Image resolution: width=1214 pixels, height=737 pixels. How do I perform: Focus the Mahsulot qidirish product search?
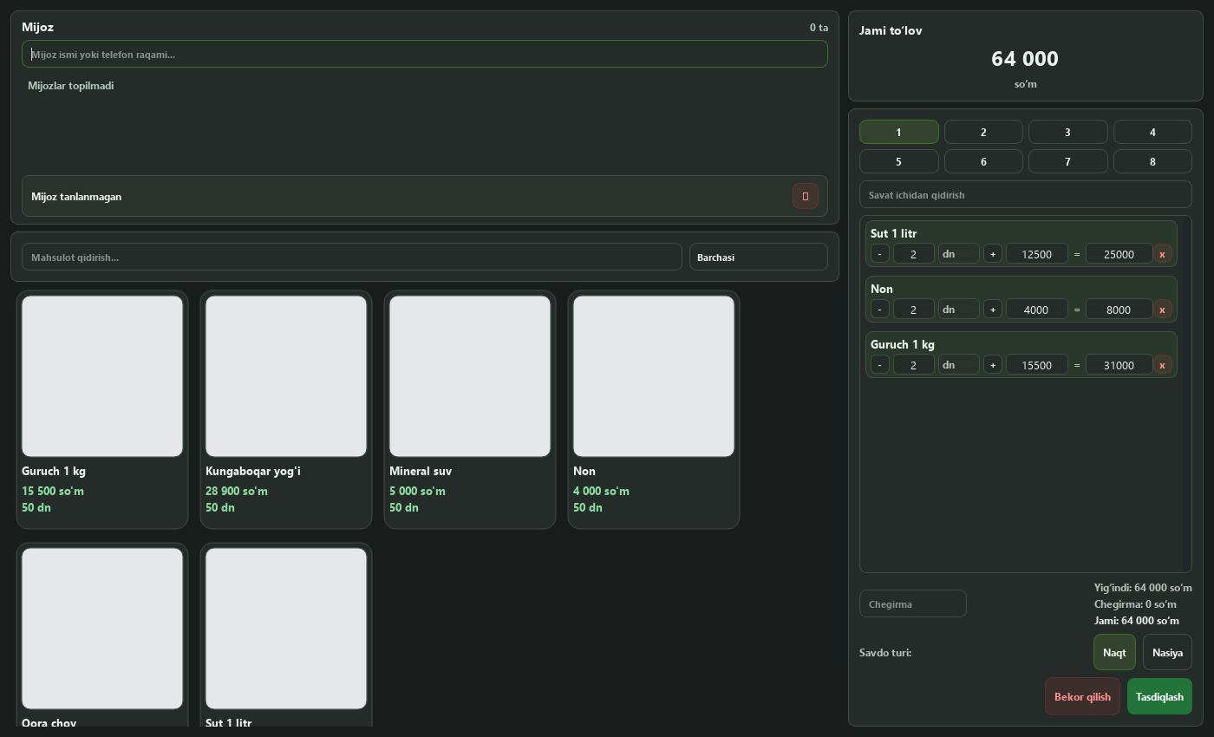click(352, 257)
